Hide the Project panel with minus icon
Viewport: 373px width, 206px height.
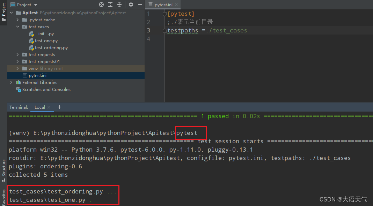(140, 5)
